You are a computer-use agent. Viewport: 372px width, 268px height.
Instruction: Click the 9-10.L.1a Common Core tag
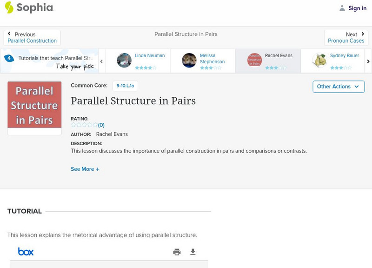pos(125,86)
